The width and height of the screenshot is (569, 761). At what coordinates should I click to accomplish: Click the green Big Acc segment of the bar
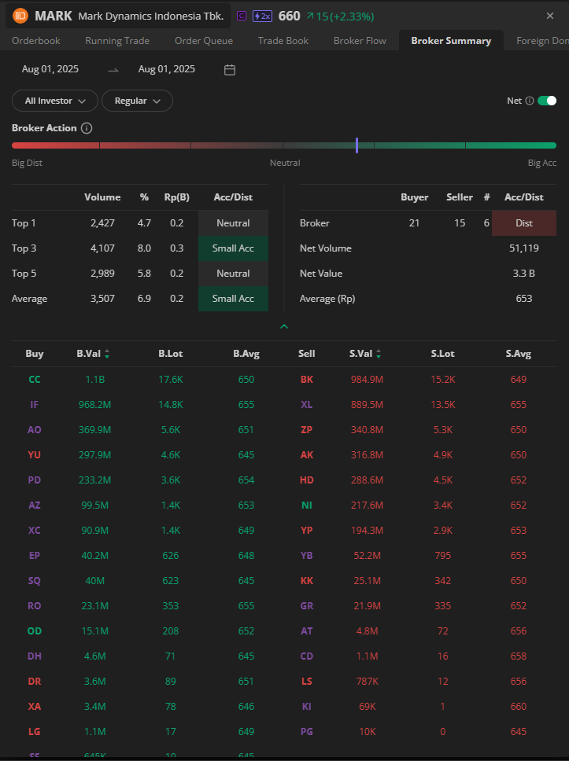[x=512, y=145]
